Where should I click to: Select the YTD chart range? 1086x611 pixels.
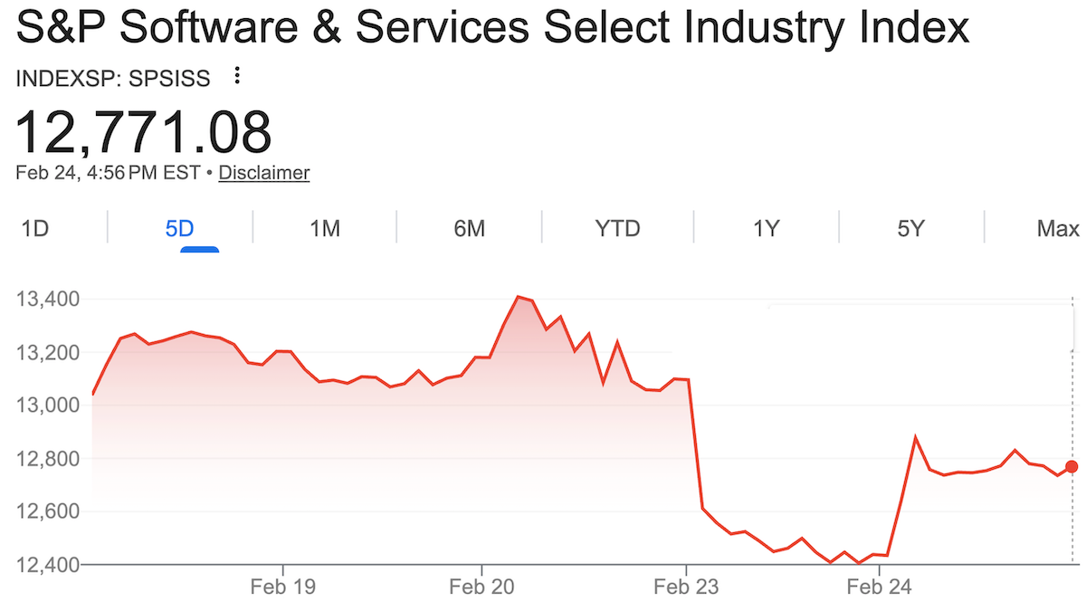coord(617,228)
